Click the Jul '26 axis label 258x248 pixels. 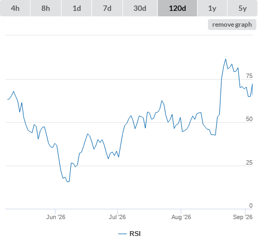point(117,217)
